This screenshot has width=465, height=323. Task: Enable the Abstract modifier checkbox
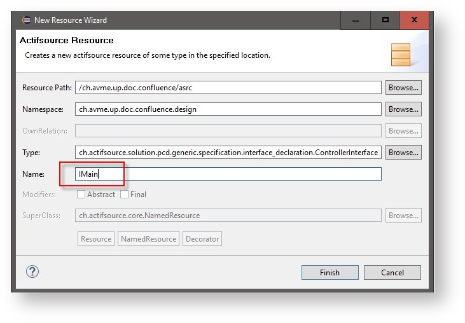[x=81, y=195]
